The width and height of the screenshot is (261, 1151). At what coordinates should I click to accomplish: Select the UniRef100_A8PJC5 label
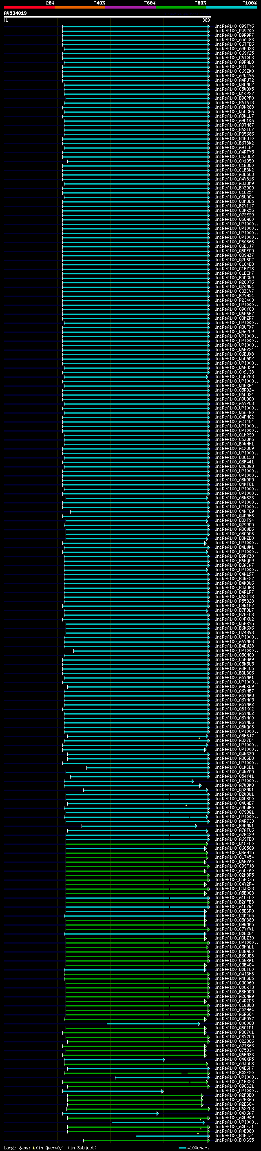click(x=234, y=668)
